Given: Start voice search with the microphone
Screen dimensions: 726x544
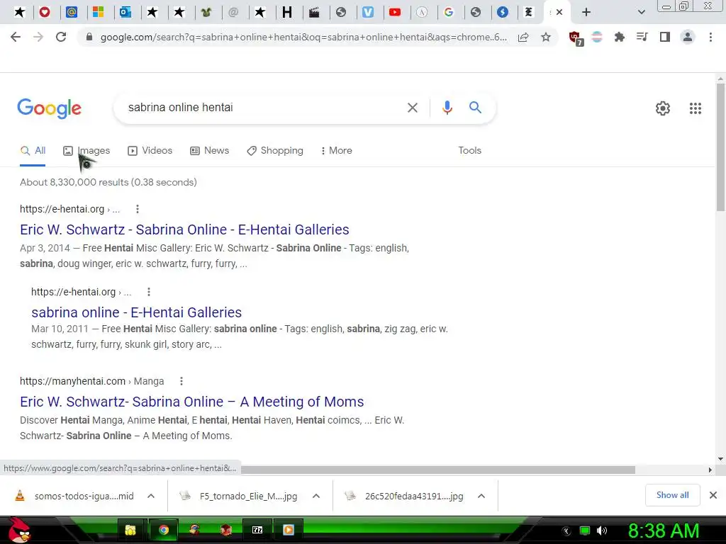Looking at the screenshot, I should [x=447, y=108].
